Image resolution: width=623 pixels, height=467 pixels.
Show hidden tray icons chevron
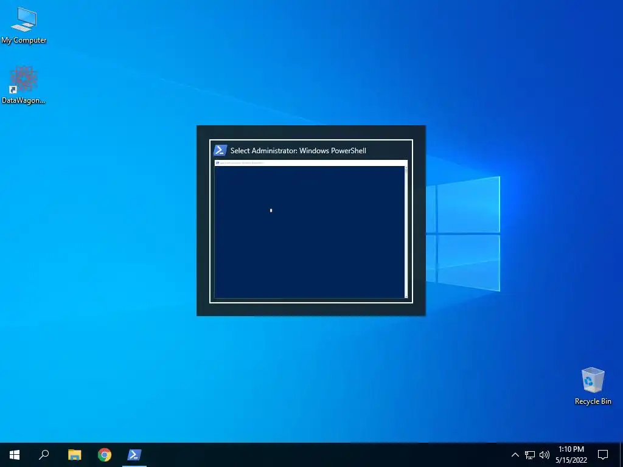point(515,455)
